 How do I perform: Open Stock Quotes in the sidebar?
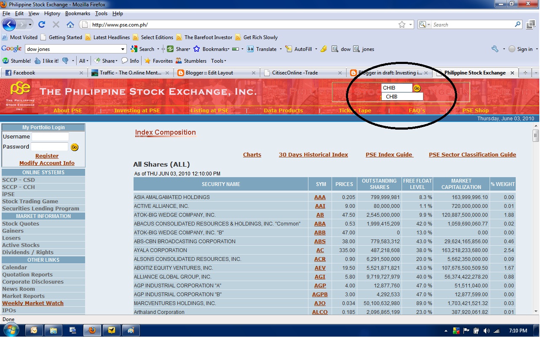point(21,223)
